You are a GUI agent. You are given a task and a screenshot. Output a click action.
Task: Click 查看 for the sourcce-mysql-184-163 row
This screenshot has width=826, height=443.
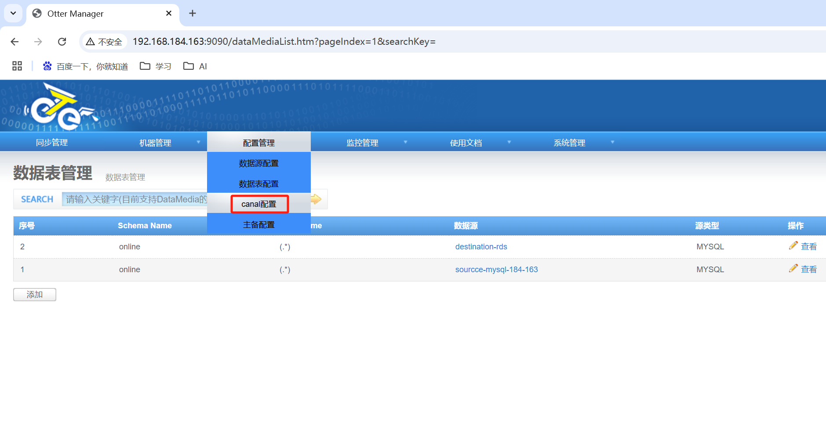click(x=809, y=270)
